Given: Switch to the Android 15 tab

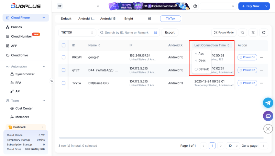Looking at the screenshot, I should tap(108, 19).
